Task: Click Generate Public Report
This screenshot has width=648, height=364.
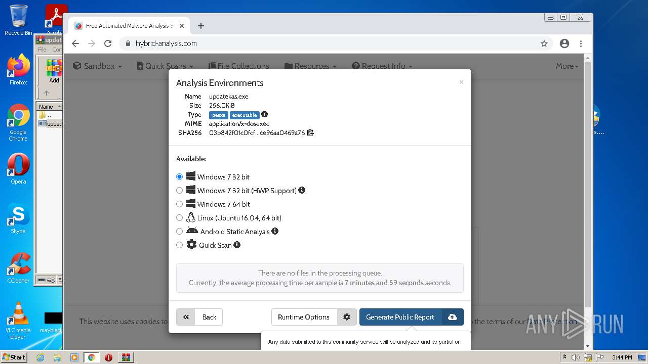Action: [x=400, y=317]
